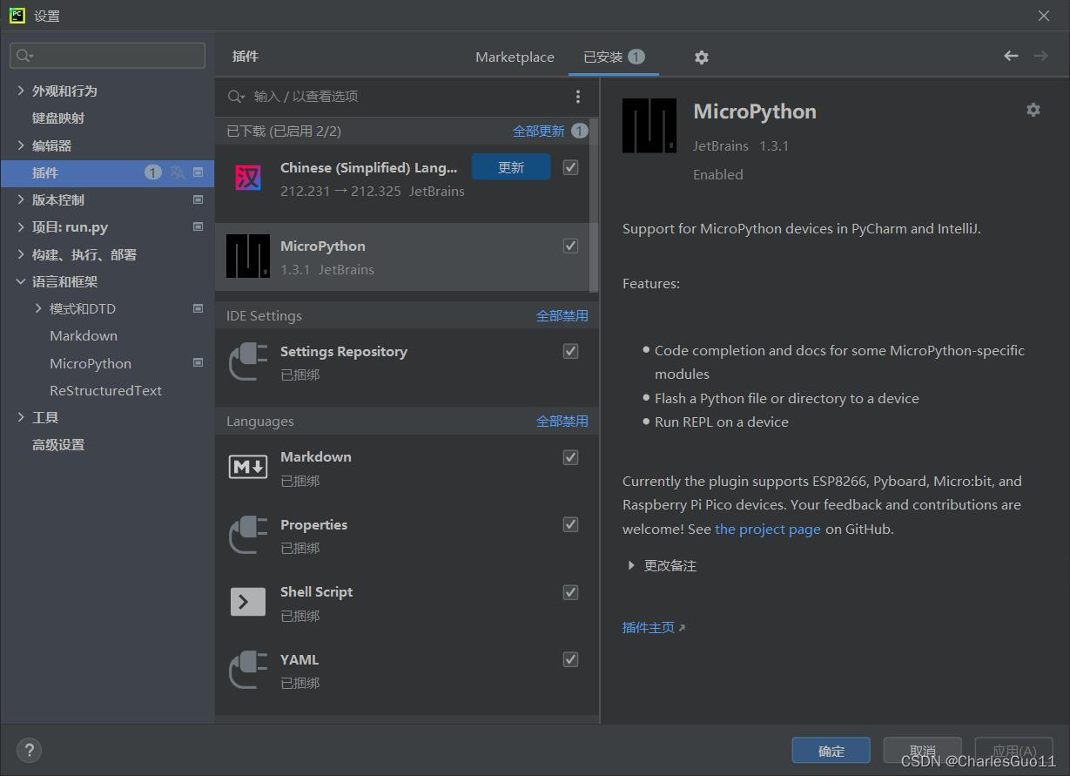Click the project-level icon beside 模式和DTD
This screenshot has height=776, width=1070.
coord(198,308)
